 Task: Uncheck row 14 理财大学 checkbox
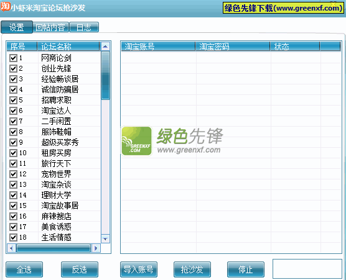[13, 196]
